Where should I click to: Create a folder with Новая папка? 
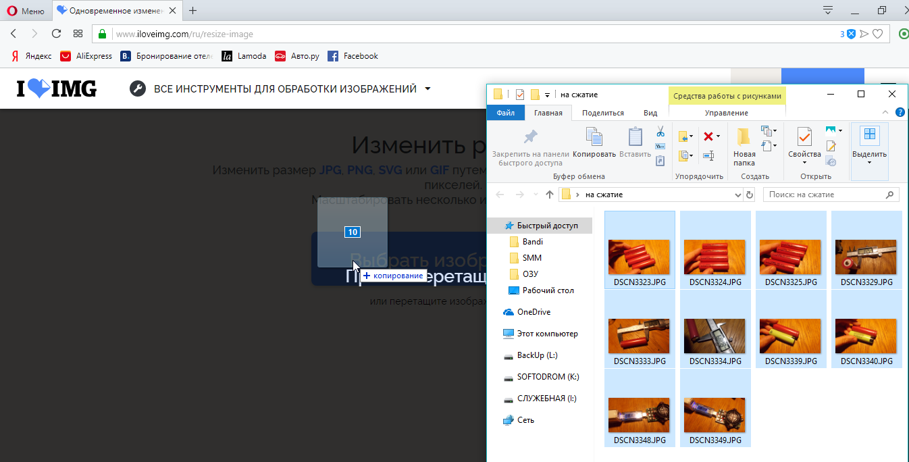point(744,146)
